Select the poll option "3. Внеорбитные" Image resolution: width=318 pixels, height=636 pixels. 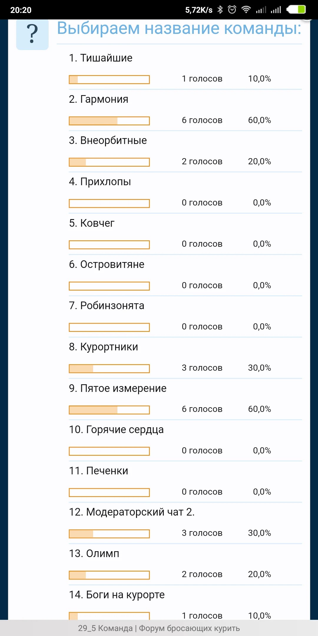(108, 140)
